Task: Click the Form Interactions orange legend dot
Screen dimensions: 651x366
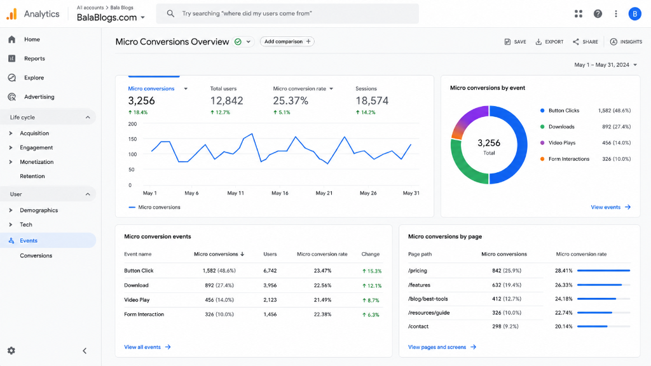Action: pos(542,159)
